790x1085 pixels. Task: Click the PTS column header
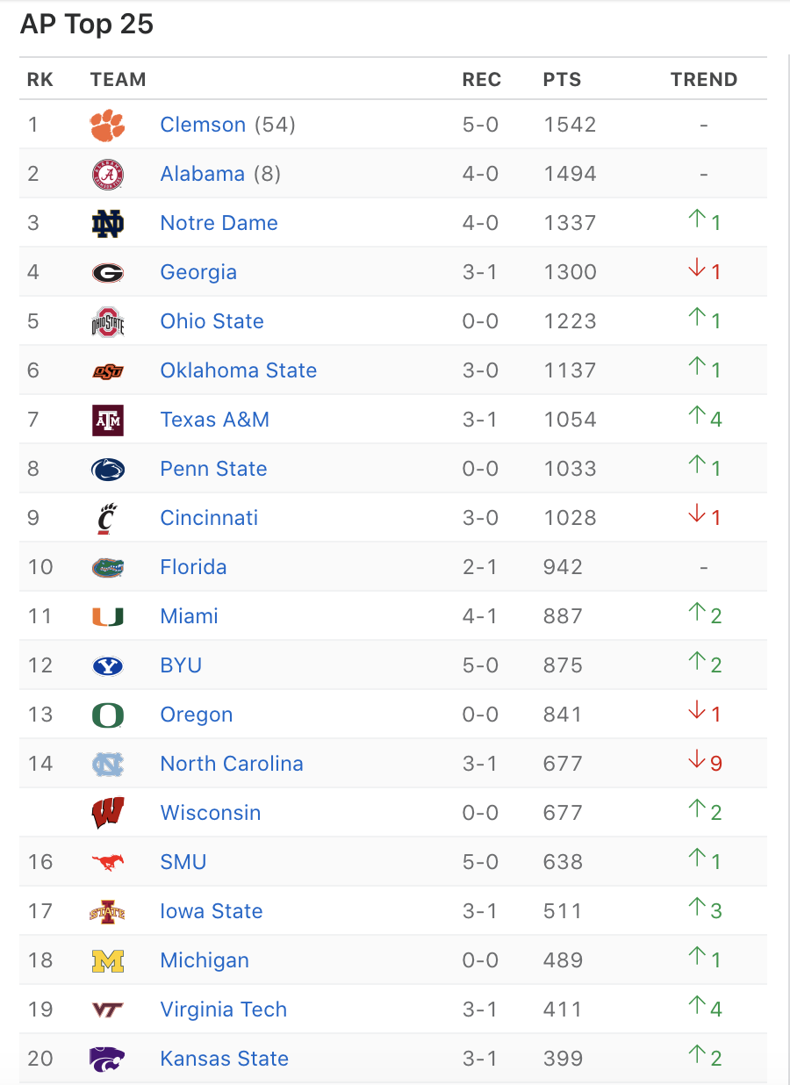(562, 80)
